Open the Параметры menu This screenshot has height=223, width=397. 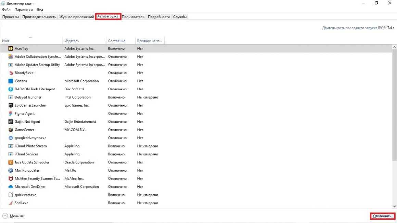pyautogui.click(x=24, y=9)
